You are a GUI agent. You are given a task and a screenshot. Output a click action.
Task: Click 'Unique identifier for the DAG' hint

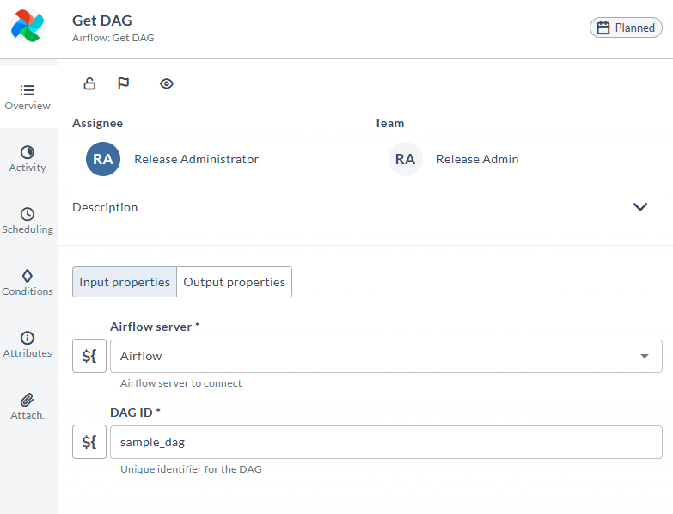(191, 469)
